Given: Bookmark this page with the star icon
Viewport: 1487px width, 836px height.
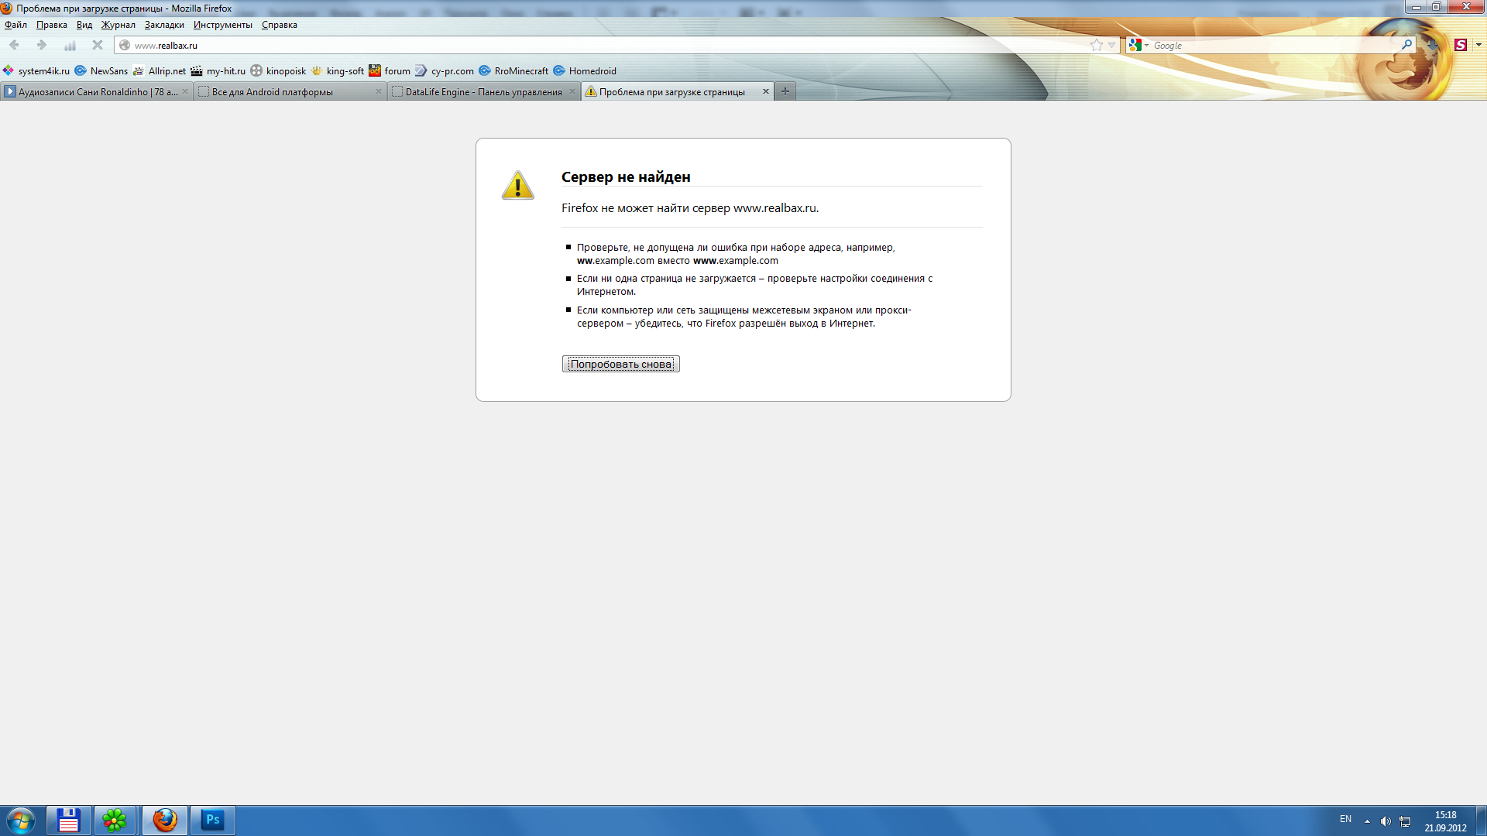Looking at the screenshot, I should pos(1096,45).
